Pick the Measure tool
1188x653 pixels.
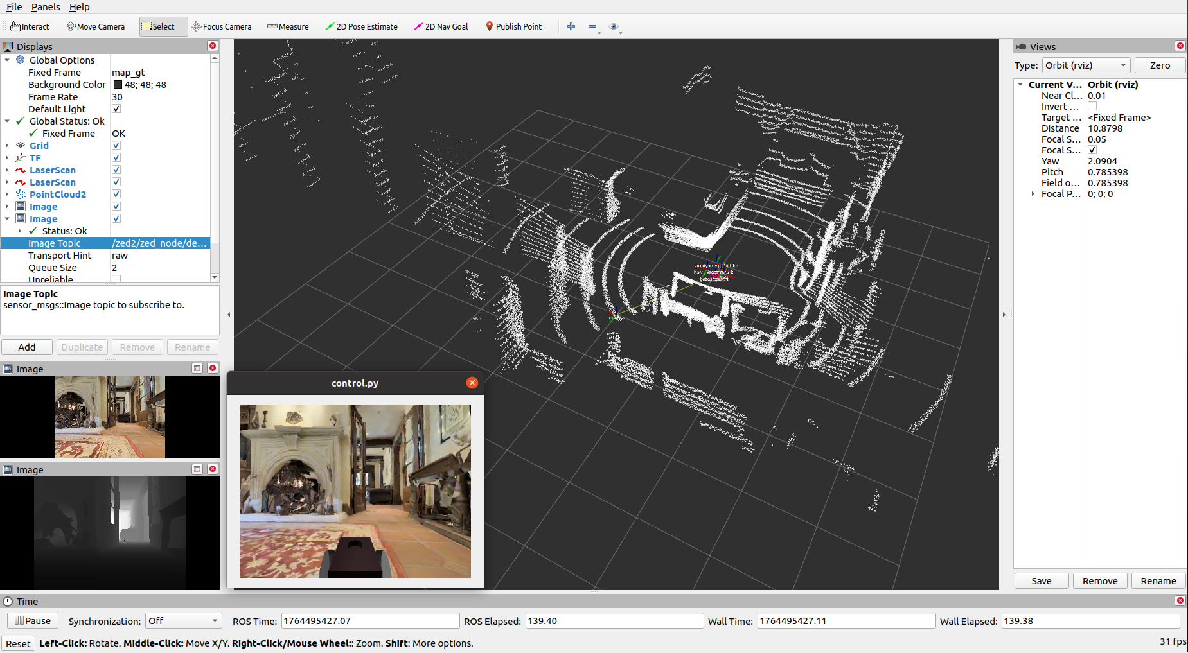(x=288, y=26)
